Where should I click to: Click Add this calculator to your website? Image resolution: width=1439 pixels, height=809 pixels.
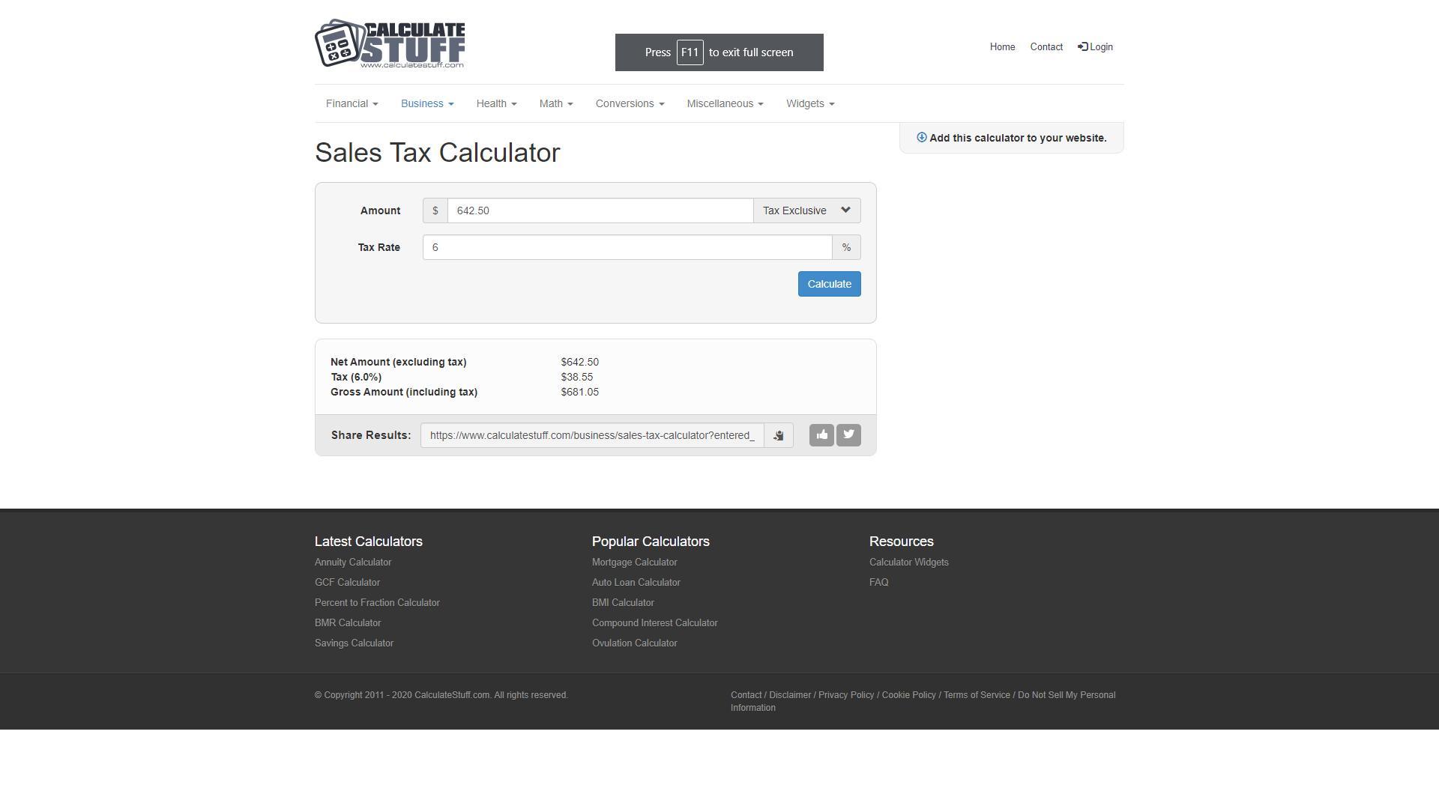[1011, 138]
